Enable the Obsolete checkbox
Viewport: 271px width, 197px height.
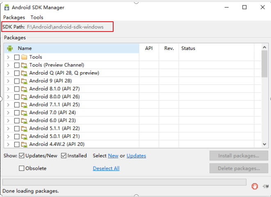coord(21,168)
